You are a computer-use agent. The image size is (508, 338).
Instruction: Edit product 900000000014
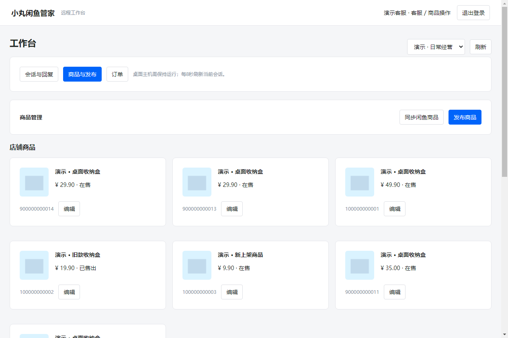[69, 209]
